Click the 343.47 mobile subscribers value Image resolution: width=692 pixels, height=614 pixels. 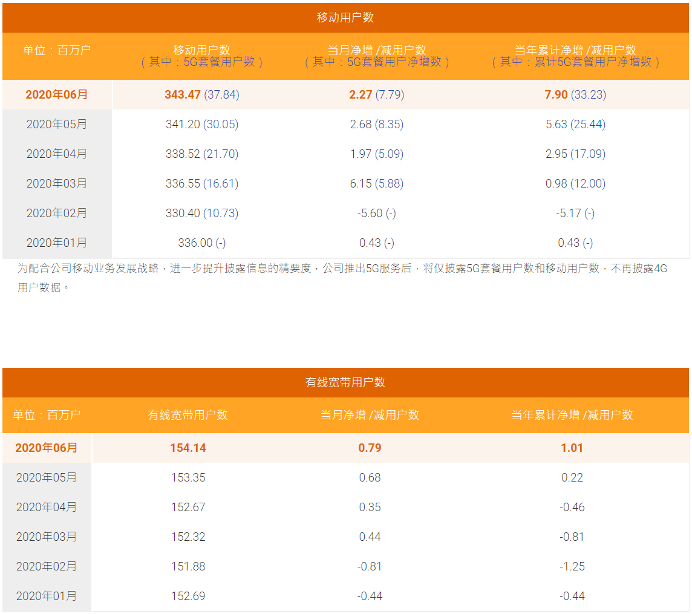(x=183, y=94)
